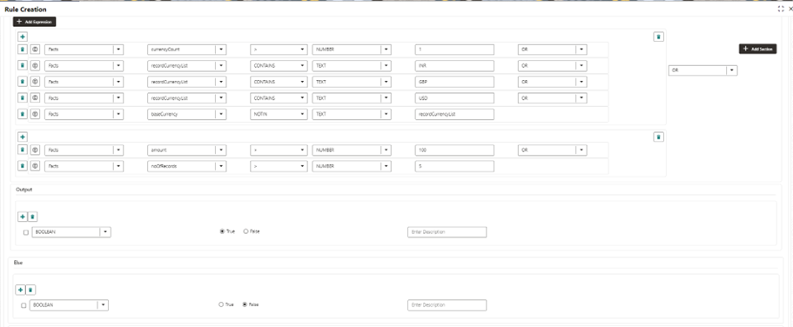793x327 pixels.
Task: Focus the Else Enter Description field
Action: tap(447, 305)
